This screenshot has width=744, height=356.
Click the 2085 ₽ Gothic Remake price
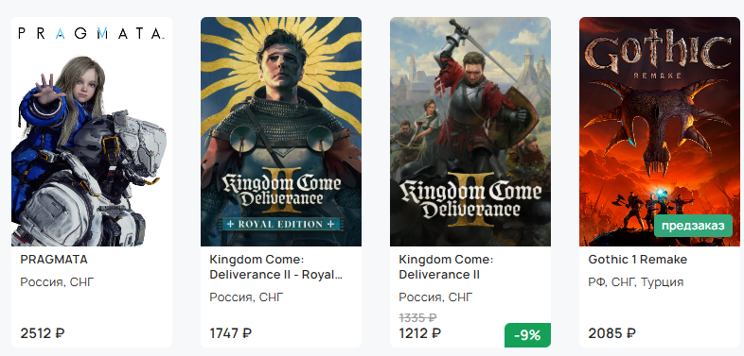(612, 333)
